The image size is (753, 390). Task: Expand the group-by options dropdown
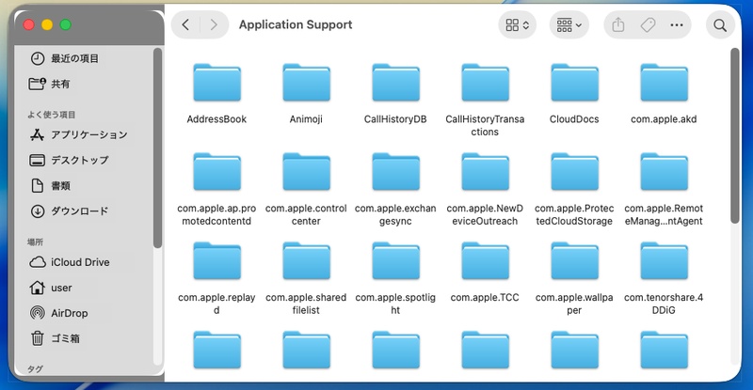(569, 25)
